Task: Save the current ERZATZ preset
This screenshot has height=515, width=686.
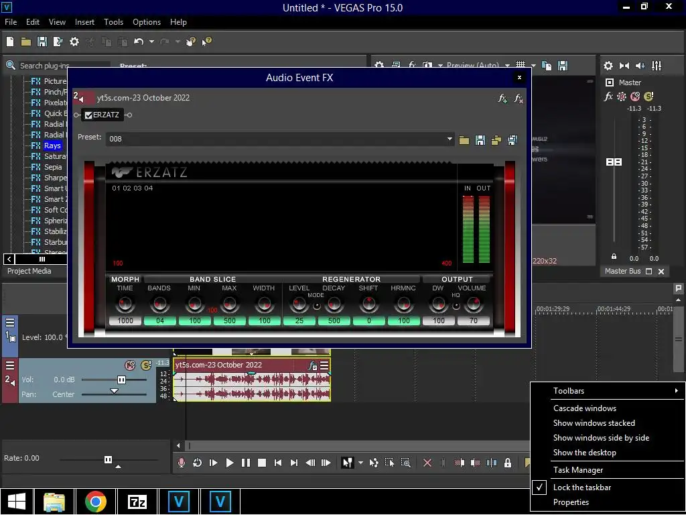Action: [x=480, y=140]
